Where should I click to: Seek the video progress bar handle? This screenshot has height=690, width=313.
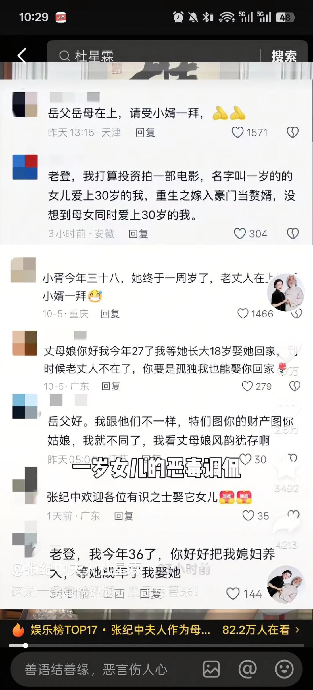click(x=26, y=646)
